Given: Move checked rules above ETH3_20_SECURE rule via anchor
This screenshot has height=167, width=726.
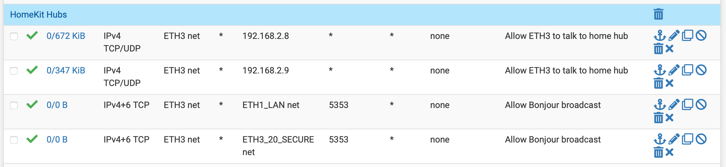Looking at the screenshot, I should tap(660, 139).
